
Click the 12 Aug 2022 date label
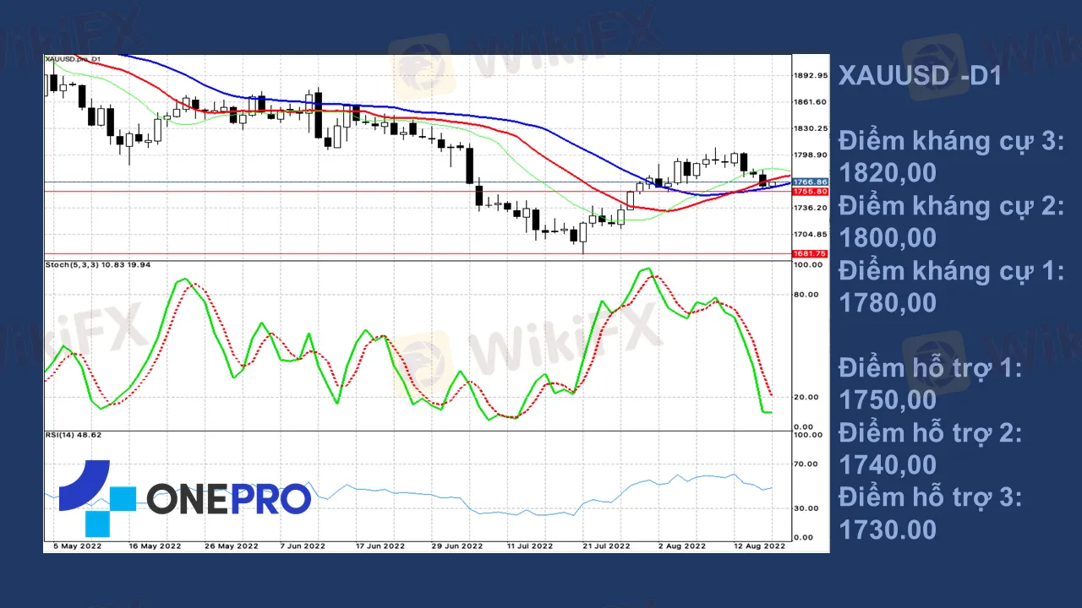[759, 546]
